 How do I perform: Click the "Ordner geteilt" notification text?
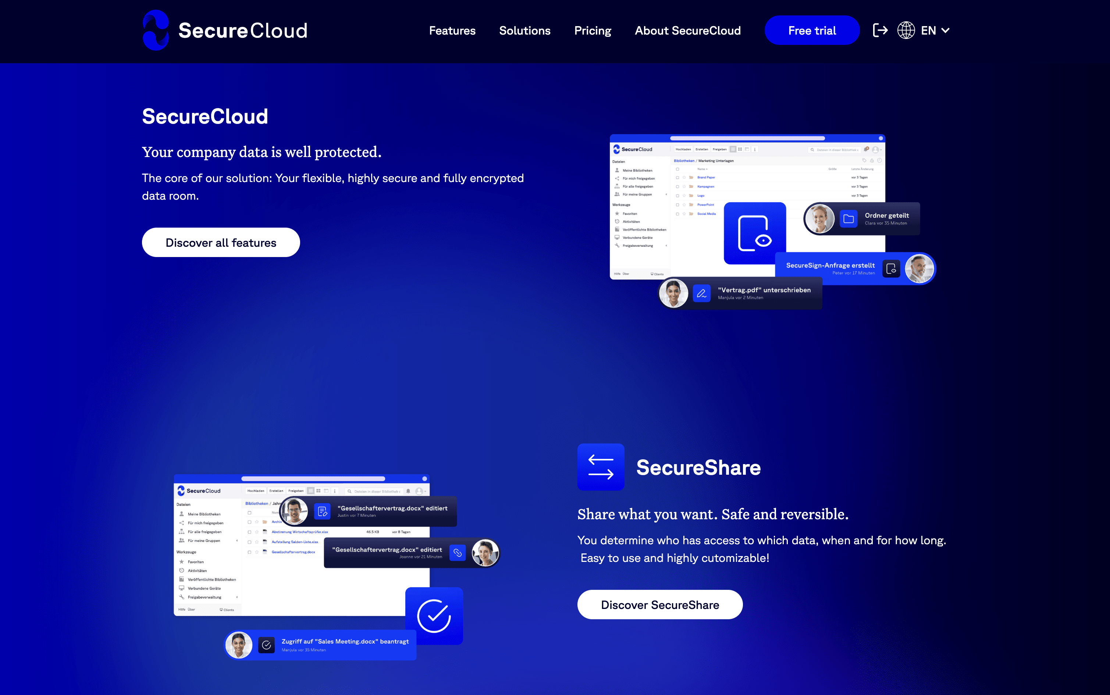[x=887, y=215]
